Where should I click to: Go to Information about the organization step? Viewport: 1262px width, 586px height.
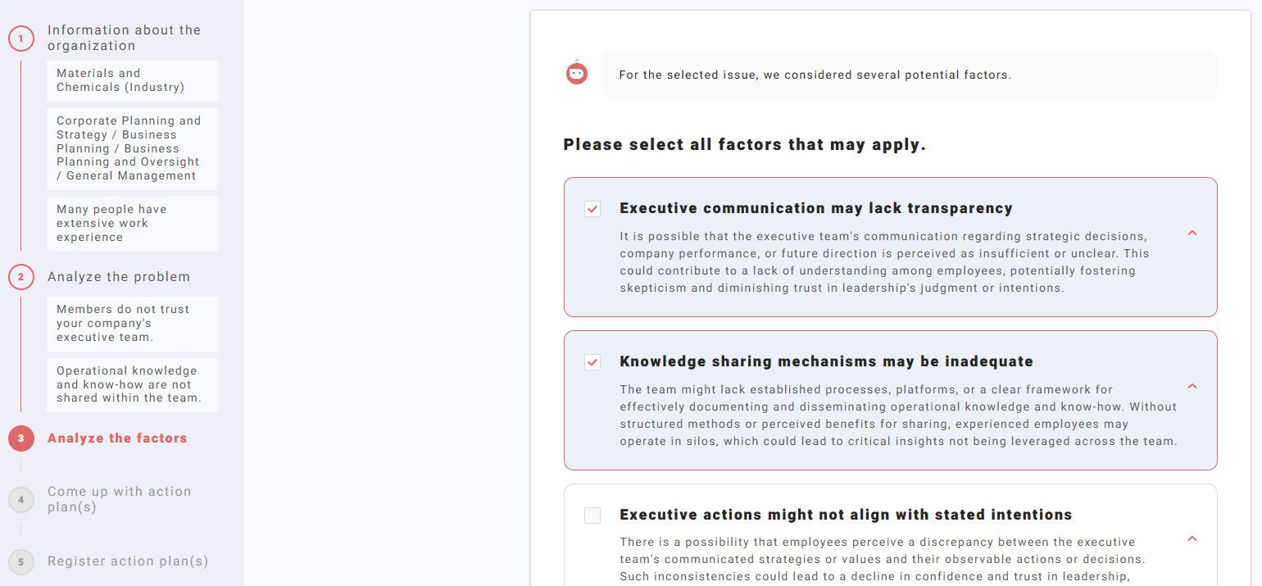(x=124, y=38)
